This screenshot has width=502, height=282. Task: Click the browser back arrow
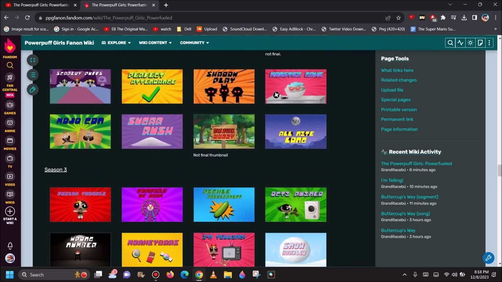click(x=6, y=18)
